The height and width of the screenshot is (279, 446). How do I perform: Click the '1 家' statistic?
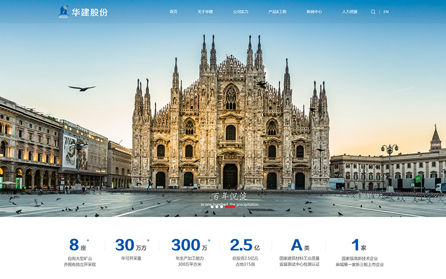pyautogui.click(x=359, y=245)
